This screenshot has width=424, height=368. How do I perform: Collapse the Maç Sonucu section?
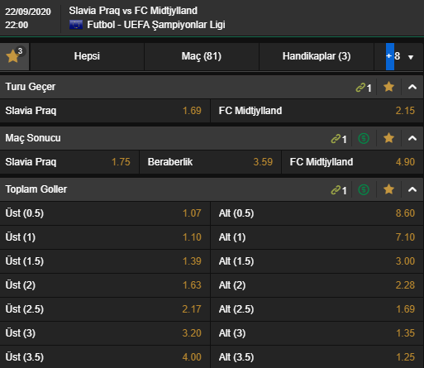(412, 138)
